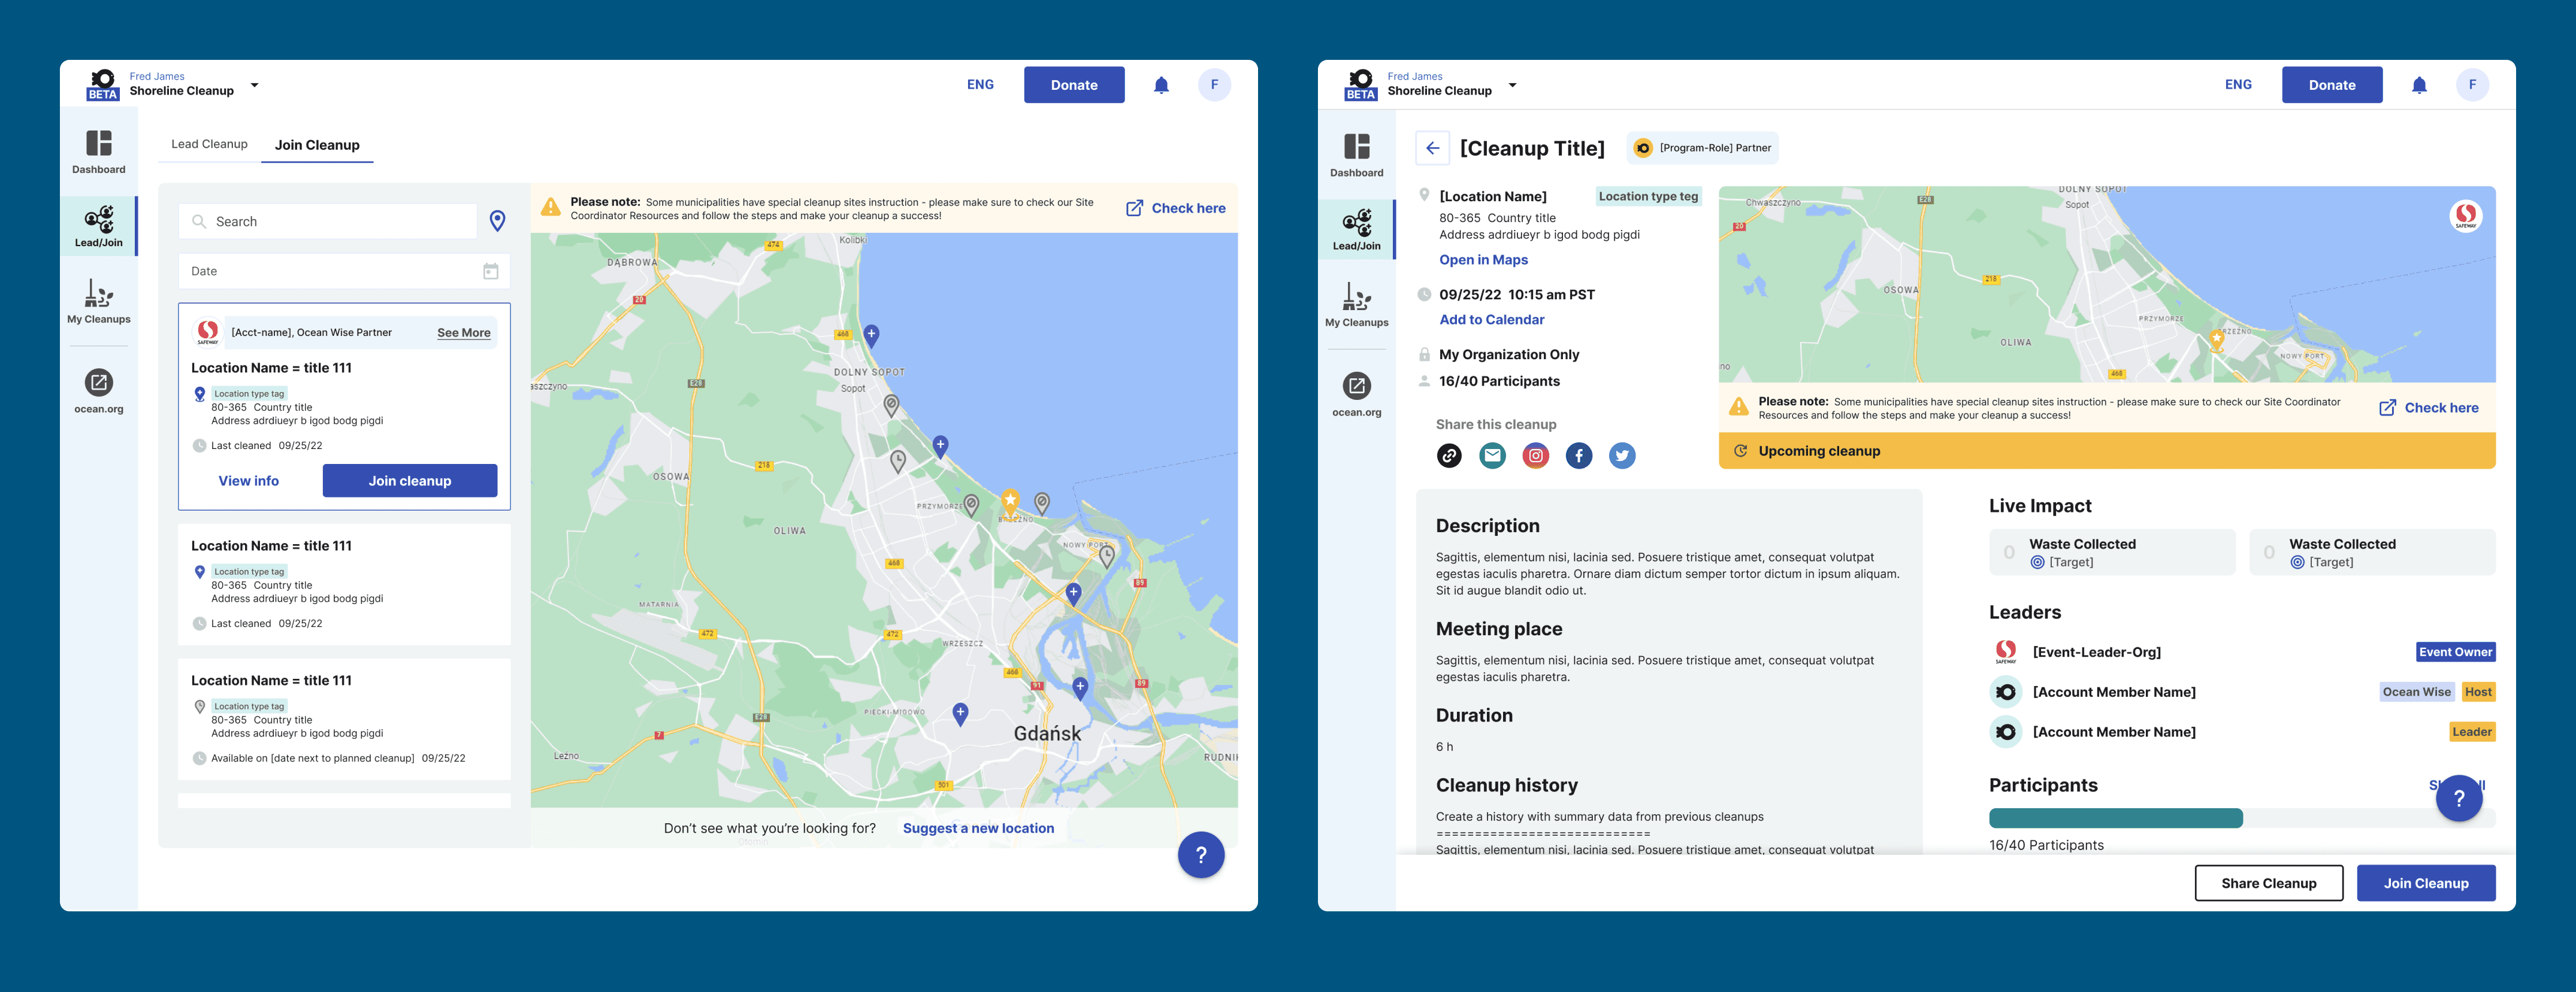This screenshot has height=992, width=2576.
Task: Expand Shoreline Cleanup account dropdown on left screen
Action: (x=254, y=86)
